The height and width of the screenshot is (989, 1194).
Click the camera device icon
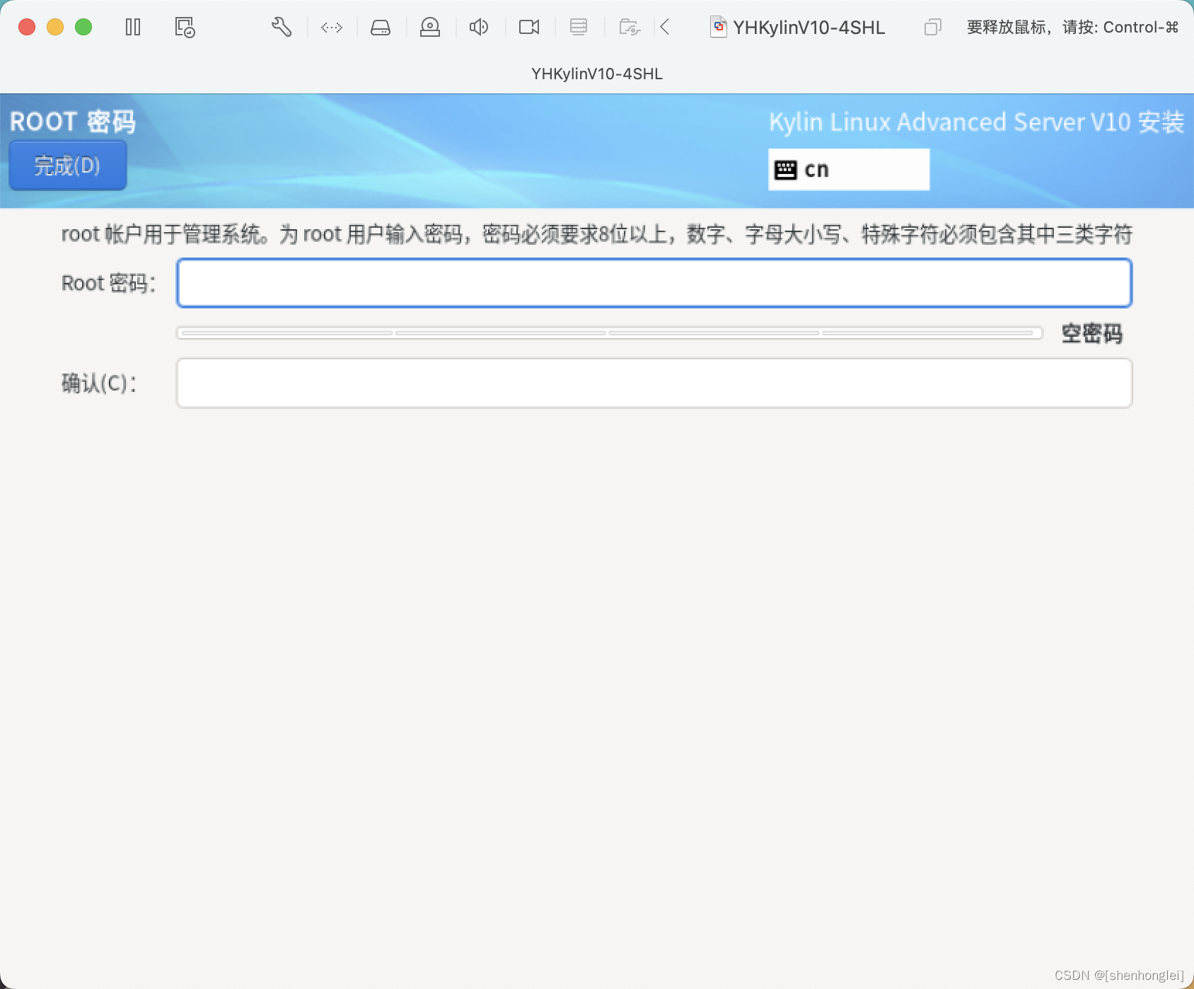(x=529, y=28)
